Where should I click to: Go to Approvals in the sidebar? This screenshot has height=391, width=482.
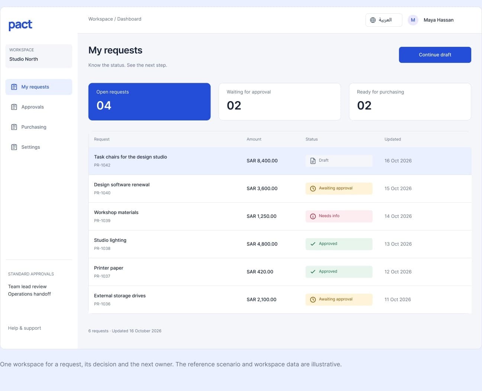(x=39, y=107)
